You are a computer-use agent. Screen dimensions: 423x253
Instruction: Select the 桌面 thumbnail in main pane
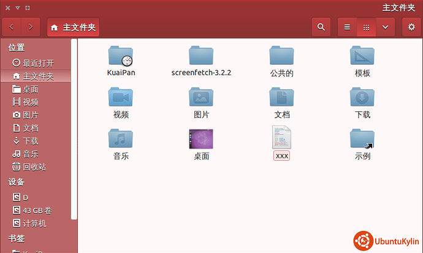(201, 139)
